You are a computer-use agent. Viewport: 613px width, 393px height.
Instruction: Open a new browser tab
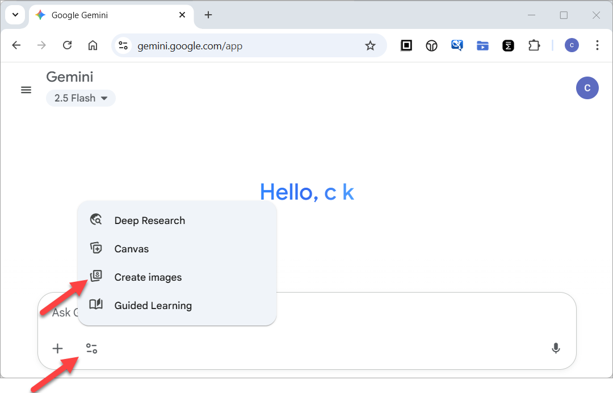tap(208, 15)
